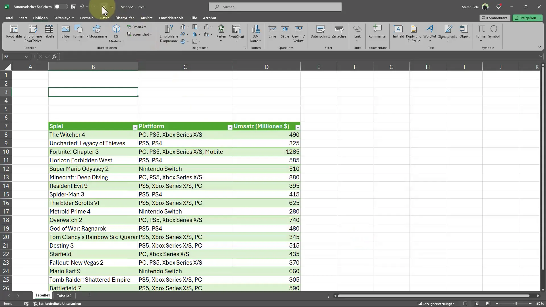Viewport: 546px width, 307px height.
Task: Switch to the Start tab
Action: [23, 18]
